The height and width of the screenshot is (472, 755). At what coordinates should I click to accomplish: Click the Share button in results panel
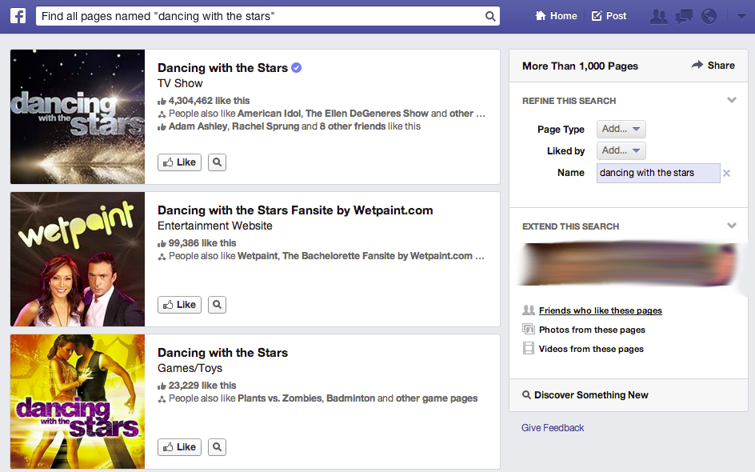[x=713, y=65]
